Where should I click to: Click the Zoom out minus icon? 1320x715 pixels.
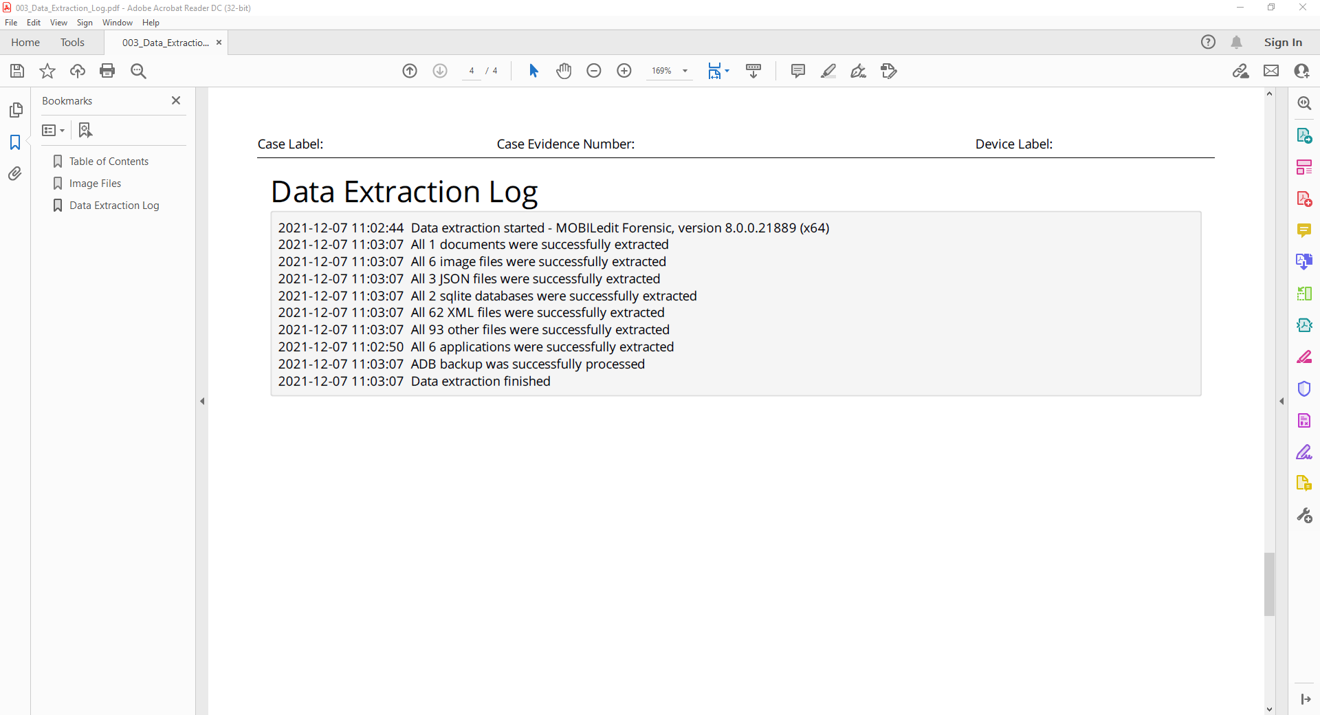(594, 71)
